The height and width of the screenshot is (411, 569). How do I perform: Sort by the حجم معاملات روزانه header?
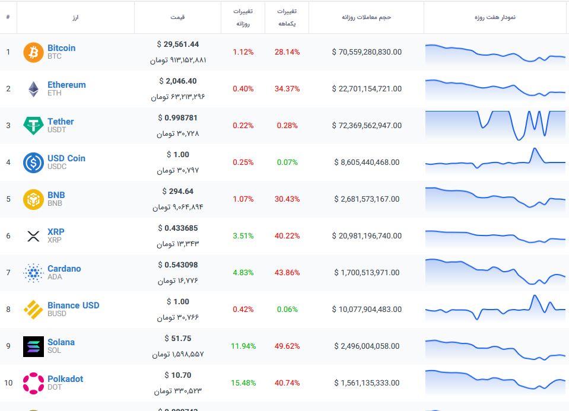(366, 17)
